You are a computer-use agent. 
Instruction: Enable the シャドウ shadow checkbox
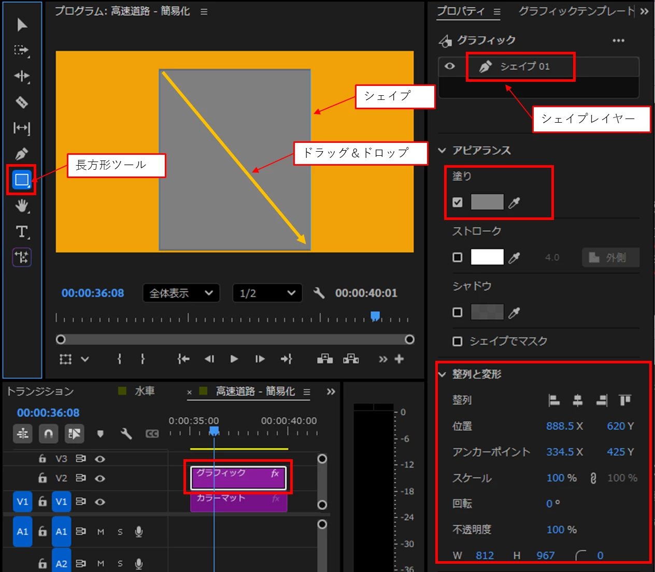(x=457, y=312)
